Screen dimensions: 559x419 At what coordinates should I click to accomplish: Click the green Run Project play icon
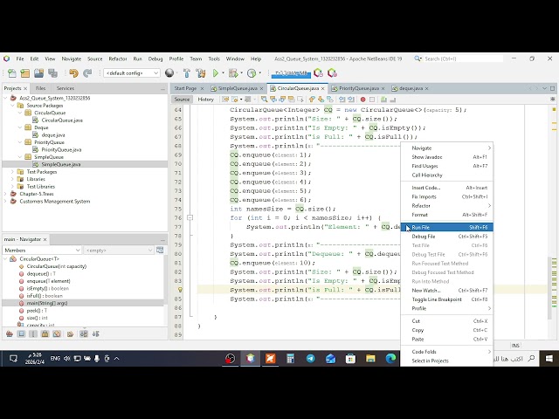[x=216, y=73]
